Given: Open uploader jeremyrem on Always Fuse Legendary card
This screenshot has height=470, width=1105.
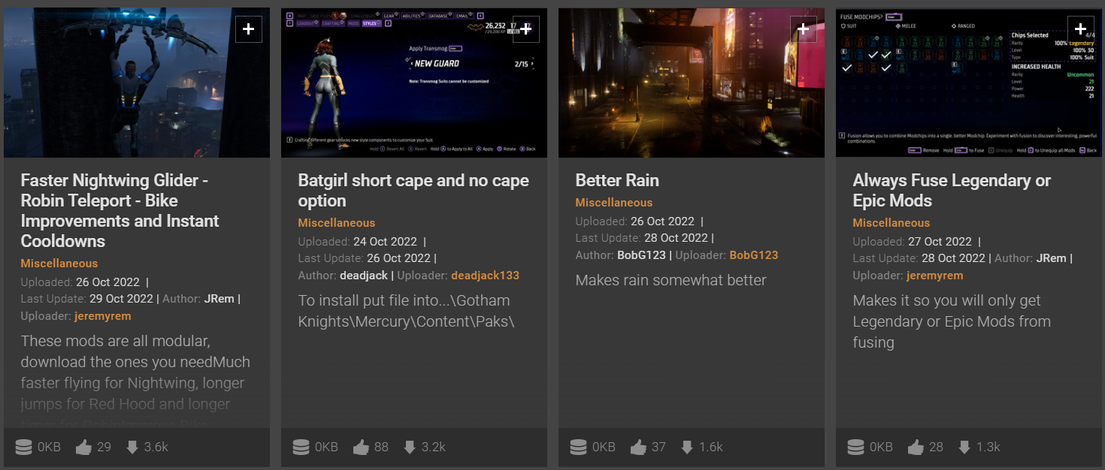Looking at the screenshot, I should (935, 276).
